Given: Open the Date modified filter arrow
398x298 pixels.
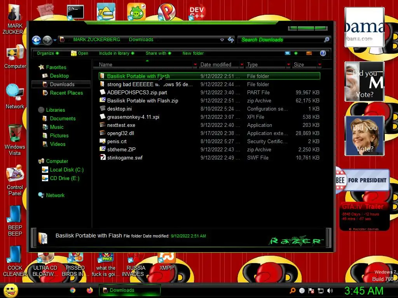Looking at the screenshot, I should [242, 65].
